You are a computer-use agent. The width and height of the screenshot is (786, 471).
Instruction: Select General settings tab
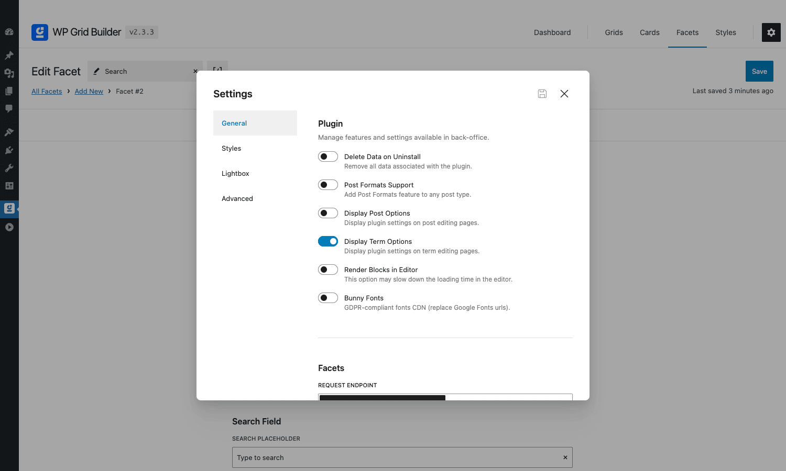pyautogui.click(x=255, y=123)
